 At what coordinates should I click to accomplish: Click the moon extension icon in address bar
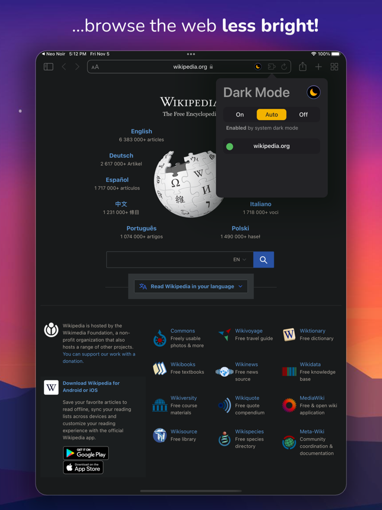tap(257, 67)
